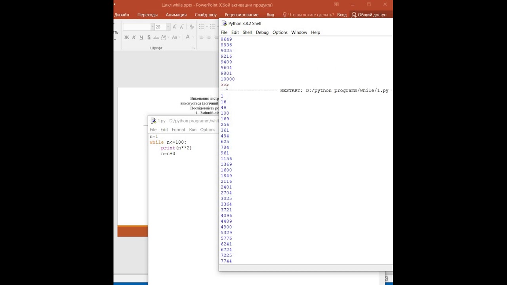
Task: Align text left in PowerPoint ribbon
Action: point(201,37)
